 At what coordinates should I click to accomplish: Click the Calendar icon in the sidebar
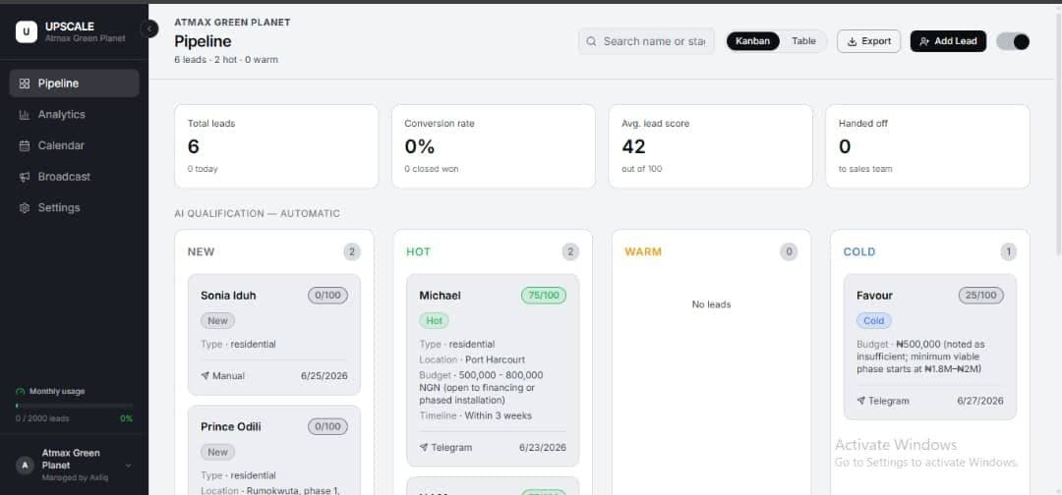click(25, 146)
